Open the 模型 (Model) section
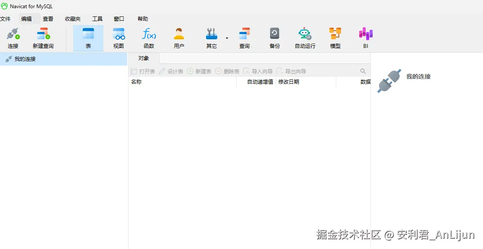Screen dimensions: 483x249 tap(335, 38)
